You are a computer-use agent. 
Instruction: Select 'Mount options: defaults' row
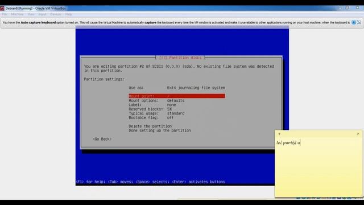pyautogui.click(x=156, y=101)
